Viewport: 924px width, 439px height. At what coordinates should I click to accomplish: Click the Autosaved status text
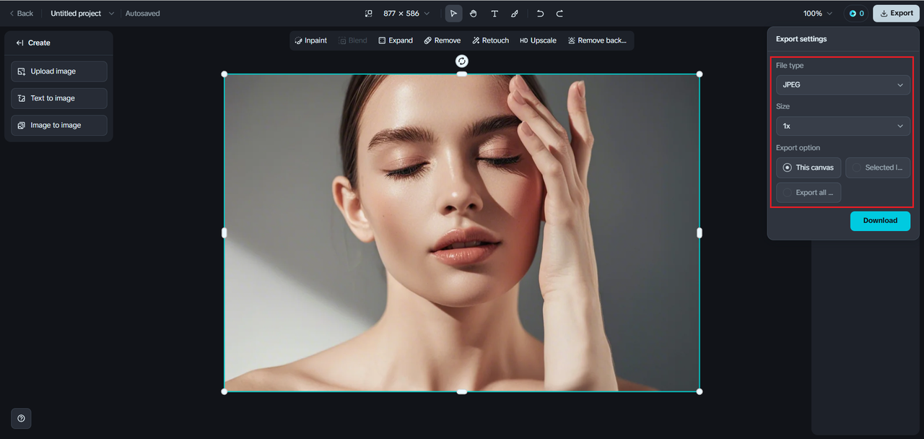143,13
